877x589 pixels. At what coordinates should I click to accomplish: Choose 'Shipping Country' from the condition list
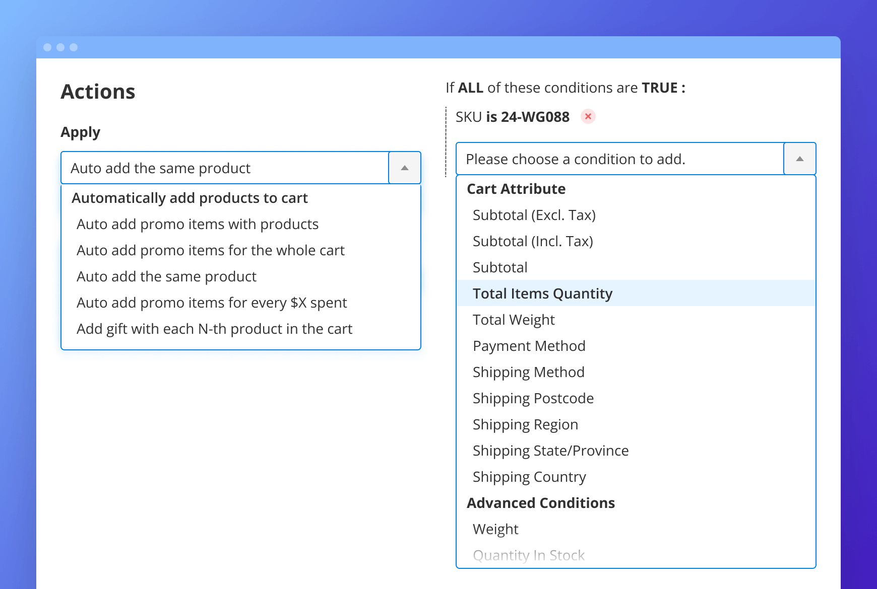point(529,477)
